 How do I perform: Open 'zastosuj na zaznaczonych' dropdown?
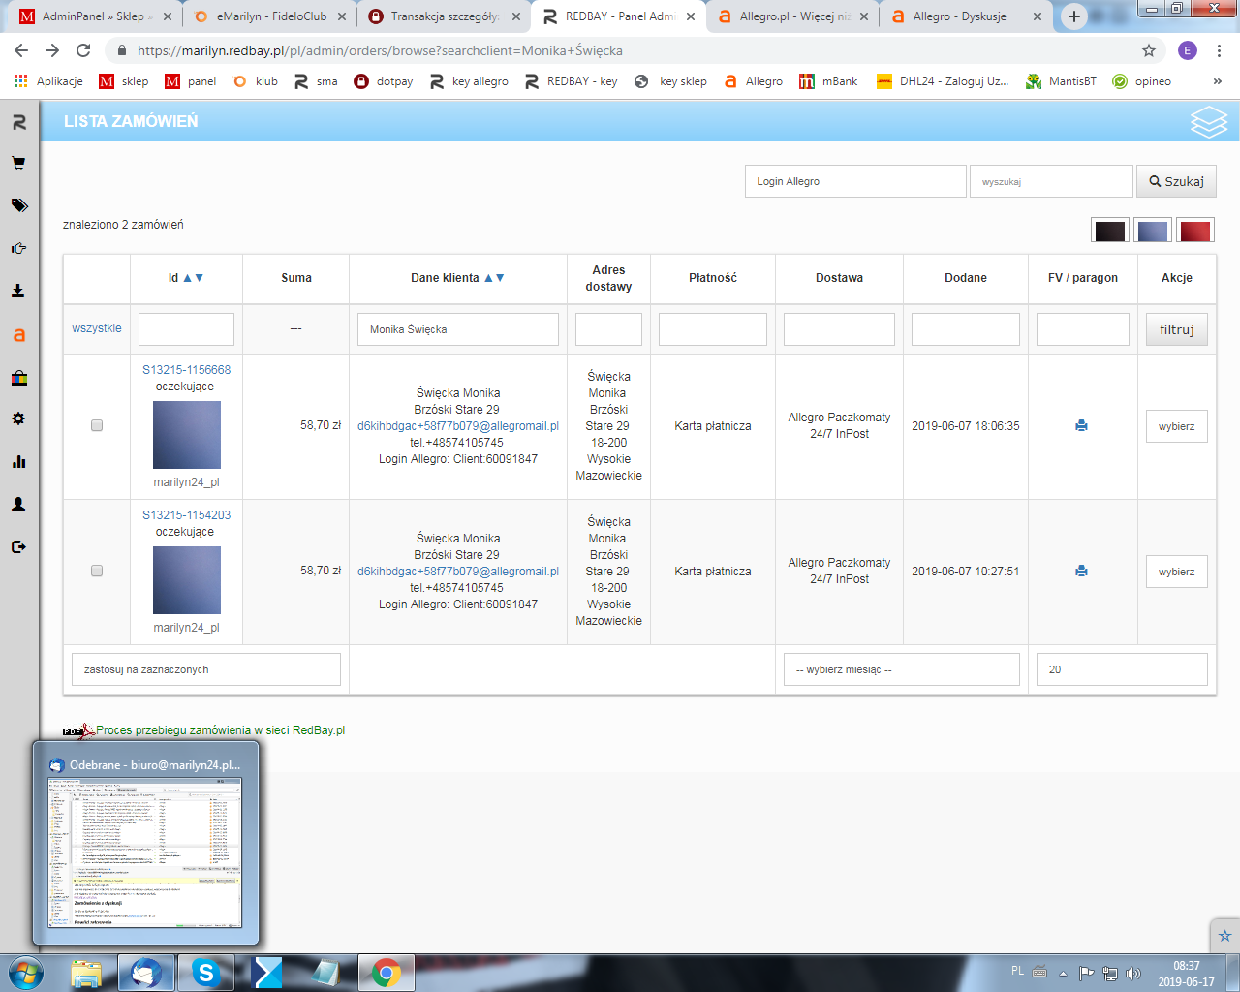[205, 669]
